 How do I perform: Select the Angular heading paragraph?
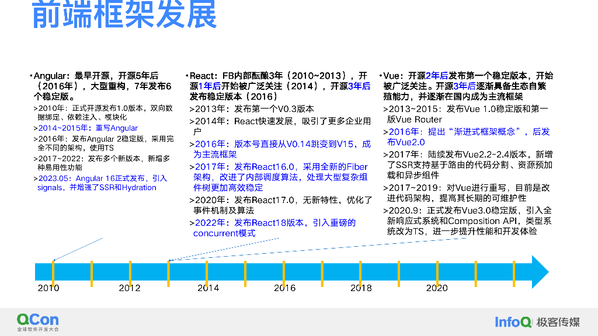click(x=102, y=86)
